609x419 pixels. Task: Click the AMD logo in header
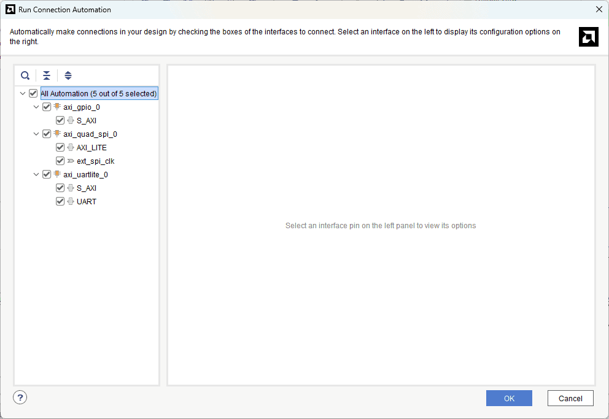click(x=588, y=37)
